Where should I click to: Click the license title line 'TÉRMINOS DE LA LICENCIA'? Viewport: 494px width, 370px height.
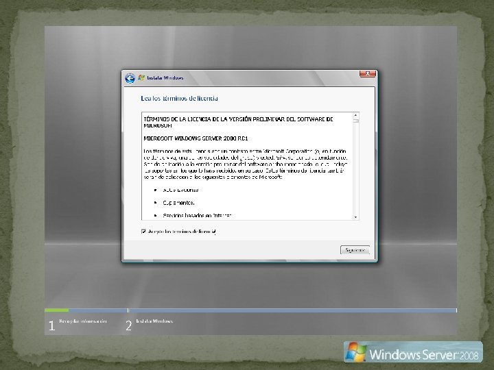pyautogui.click(x=238, y=122)
